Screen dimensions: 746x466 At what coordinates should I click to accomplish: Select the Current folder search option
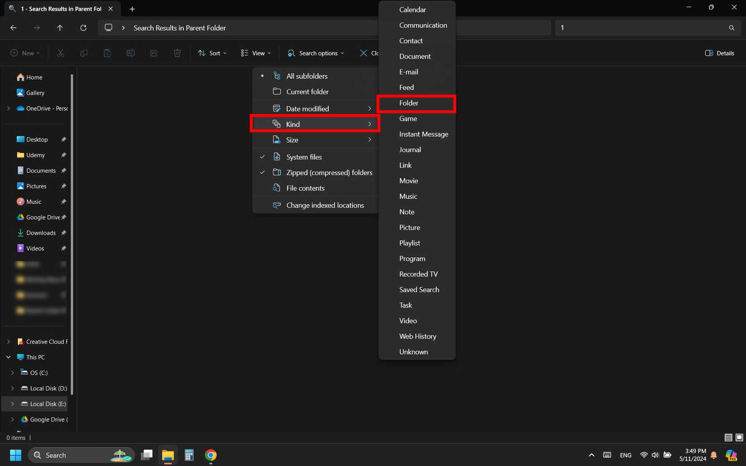tap(307, 91)
